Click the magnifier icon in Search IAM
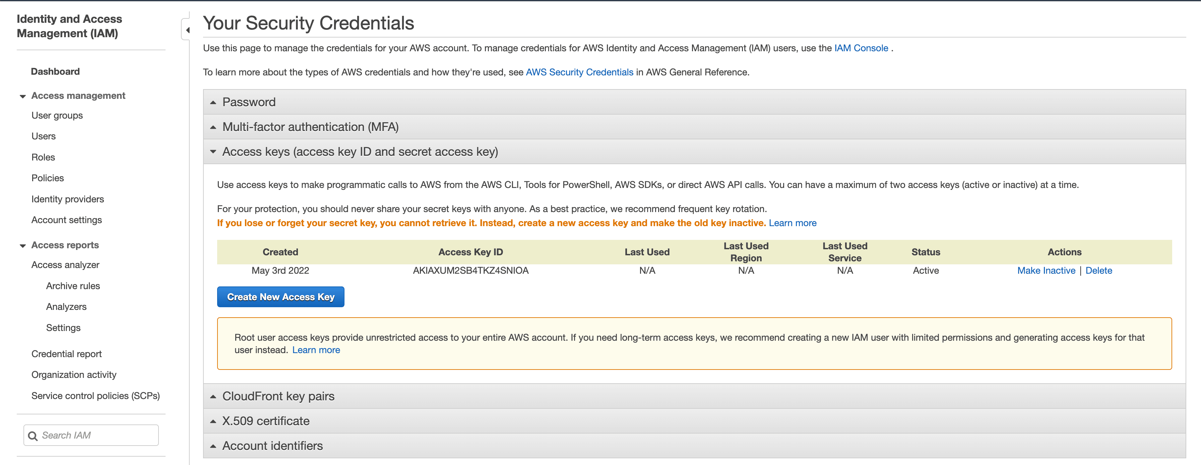The image size is (1201, 465). click(x=33, y=436)
